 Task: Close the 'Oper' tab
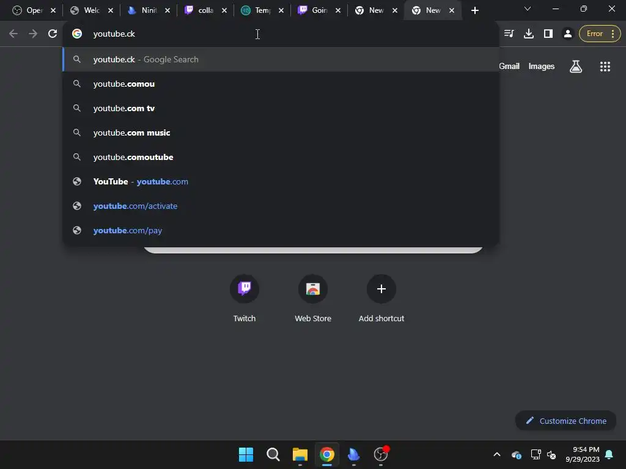tap(53, 10)
